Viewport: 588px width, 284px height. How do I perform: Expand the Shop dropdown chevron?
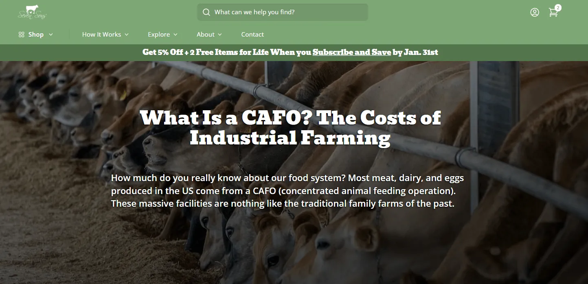(x=50, y=35)
